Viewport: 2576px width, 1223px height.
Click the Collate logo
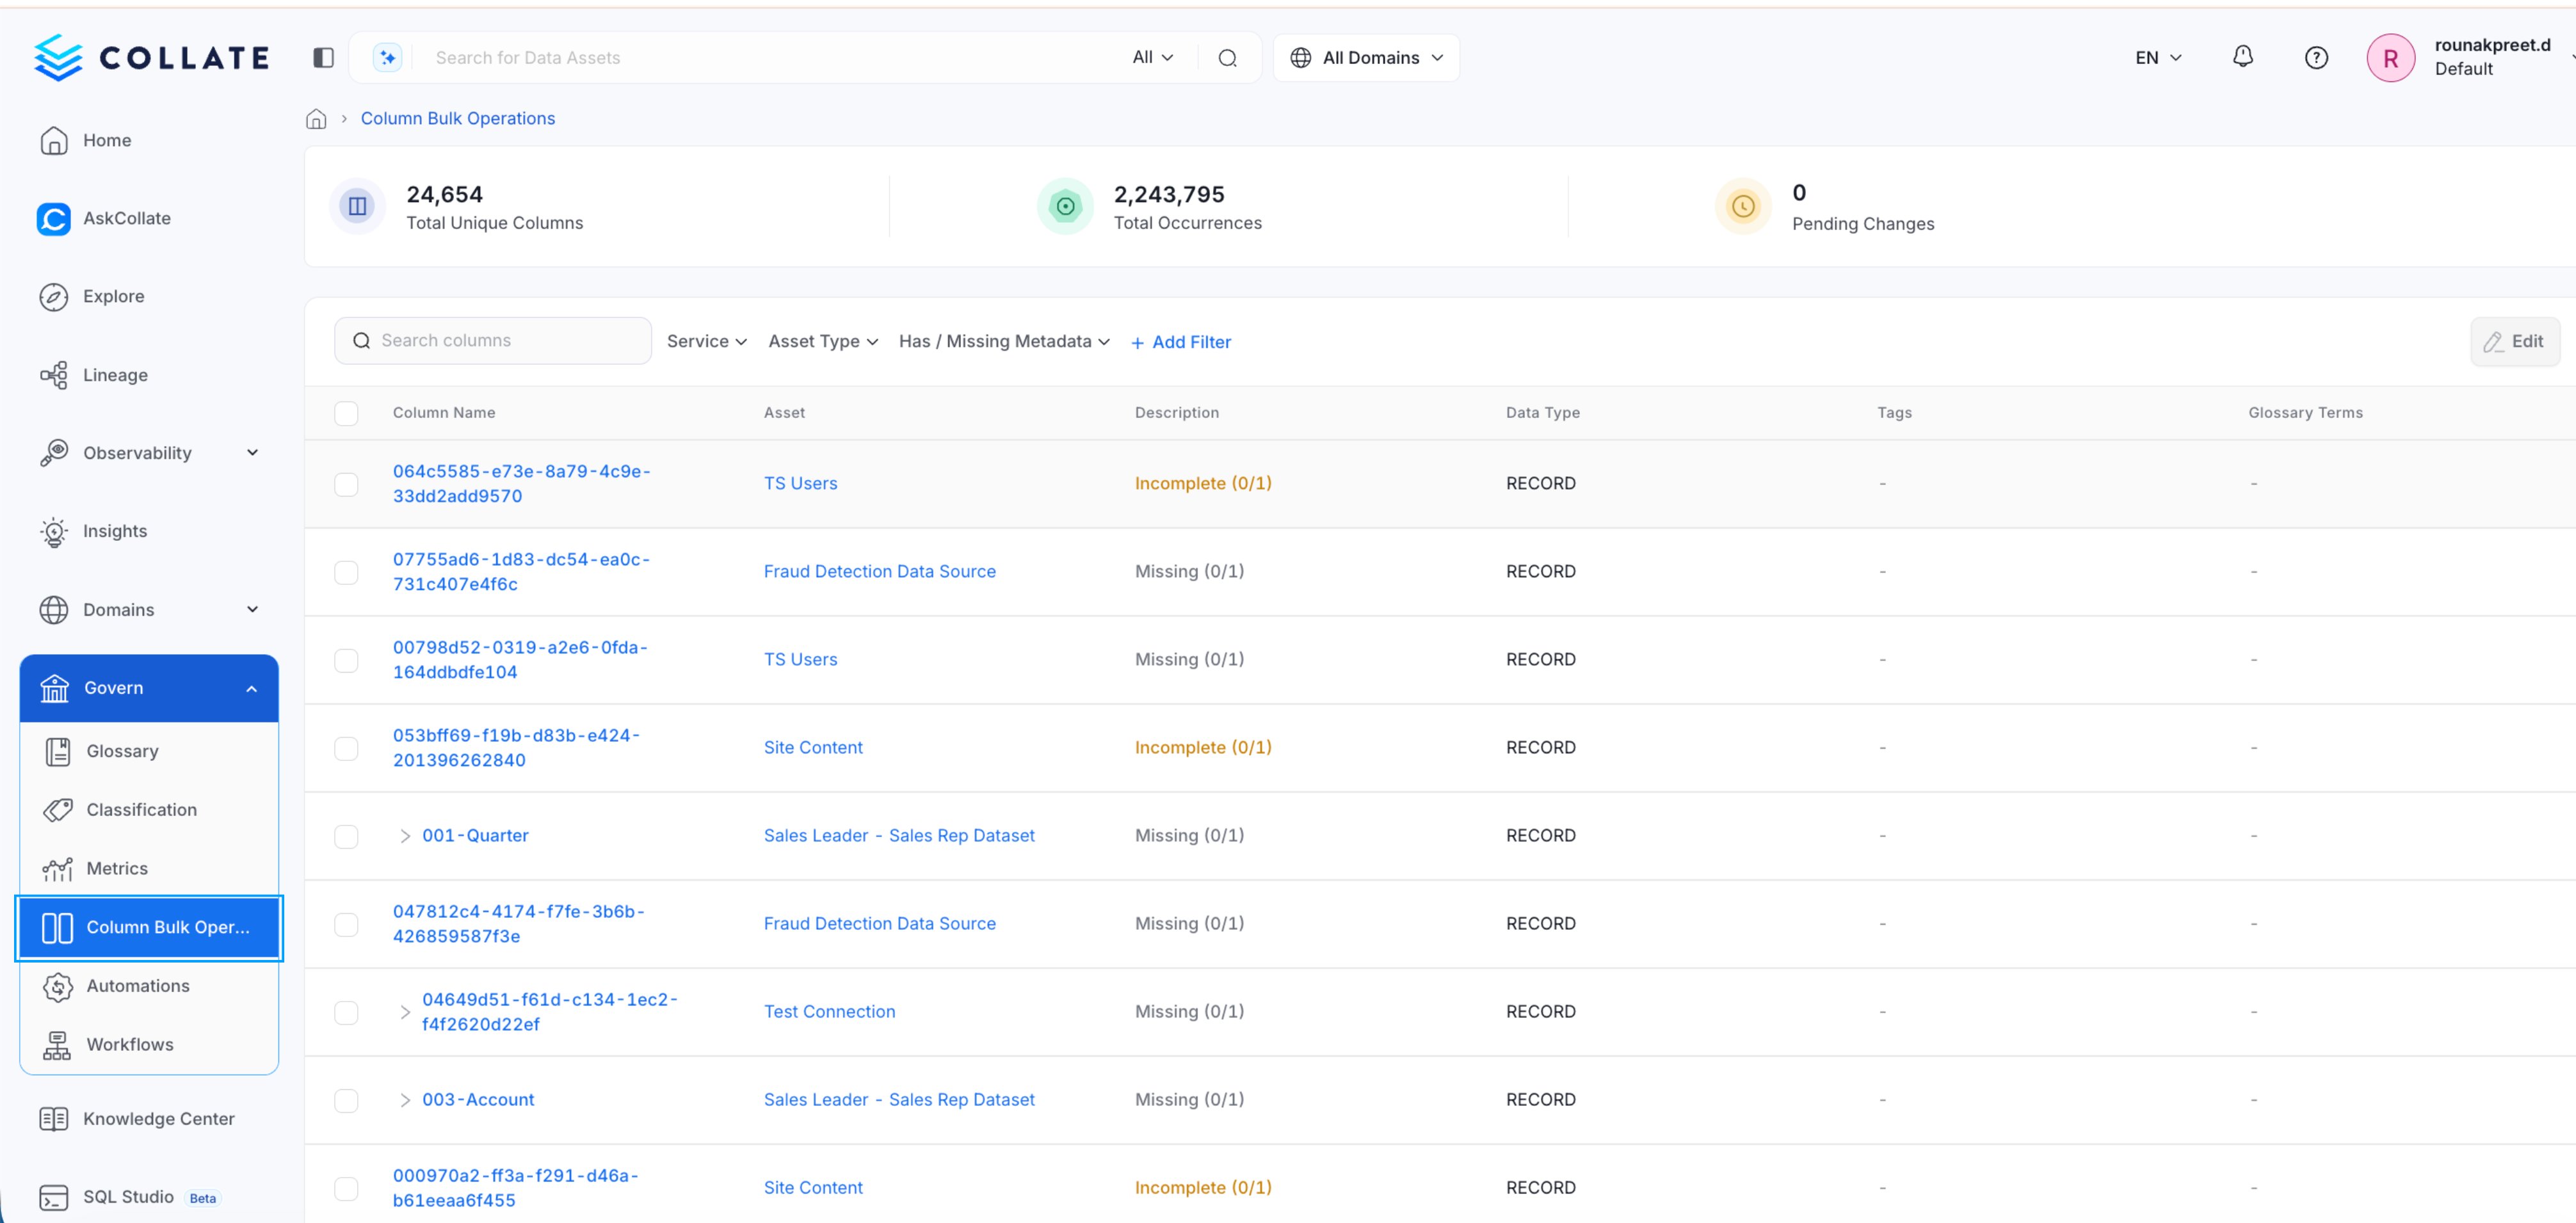point(151,57)
